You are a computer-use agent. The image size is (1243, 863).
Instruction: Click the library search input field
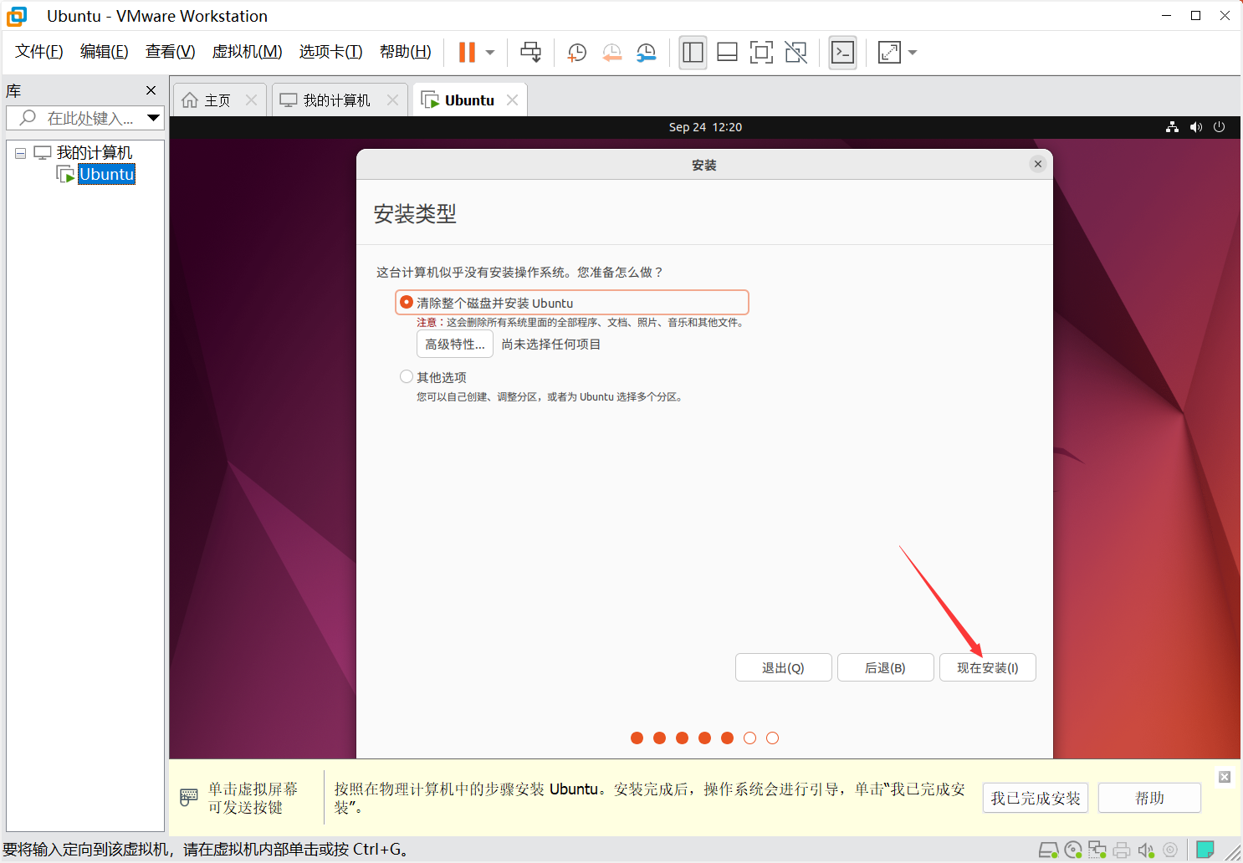tap(84, 118)
